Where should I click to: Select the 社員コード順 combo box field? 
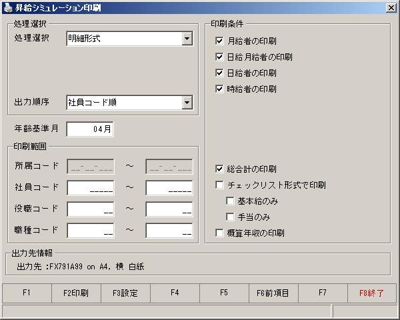coord(129,103)
